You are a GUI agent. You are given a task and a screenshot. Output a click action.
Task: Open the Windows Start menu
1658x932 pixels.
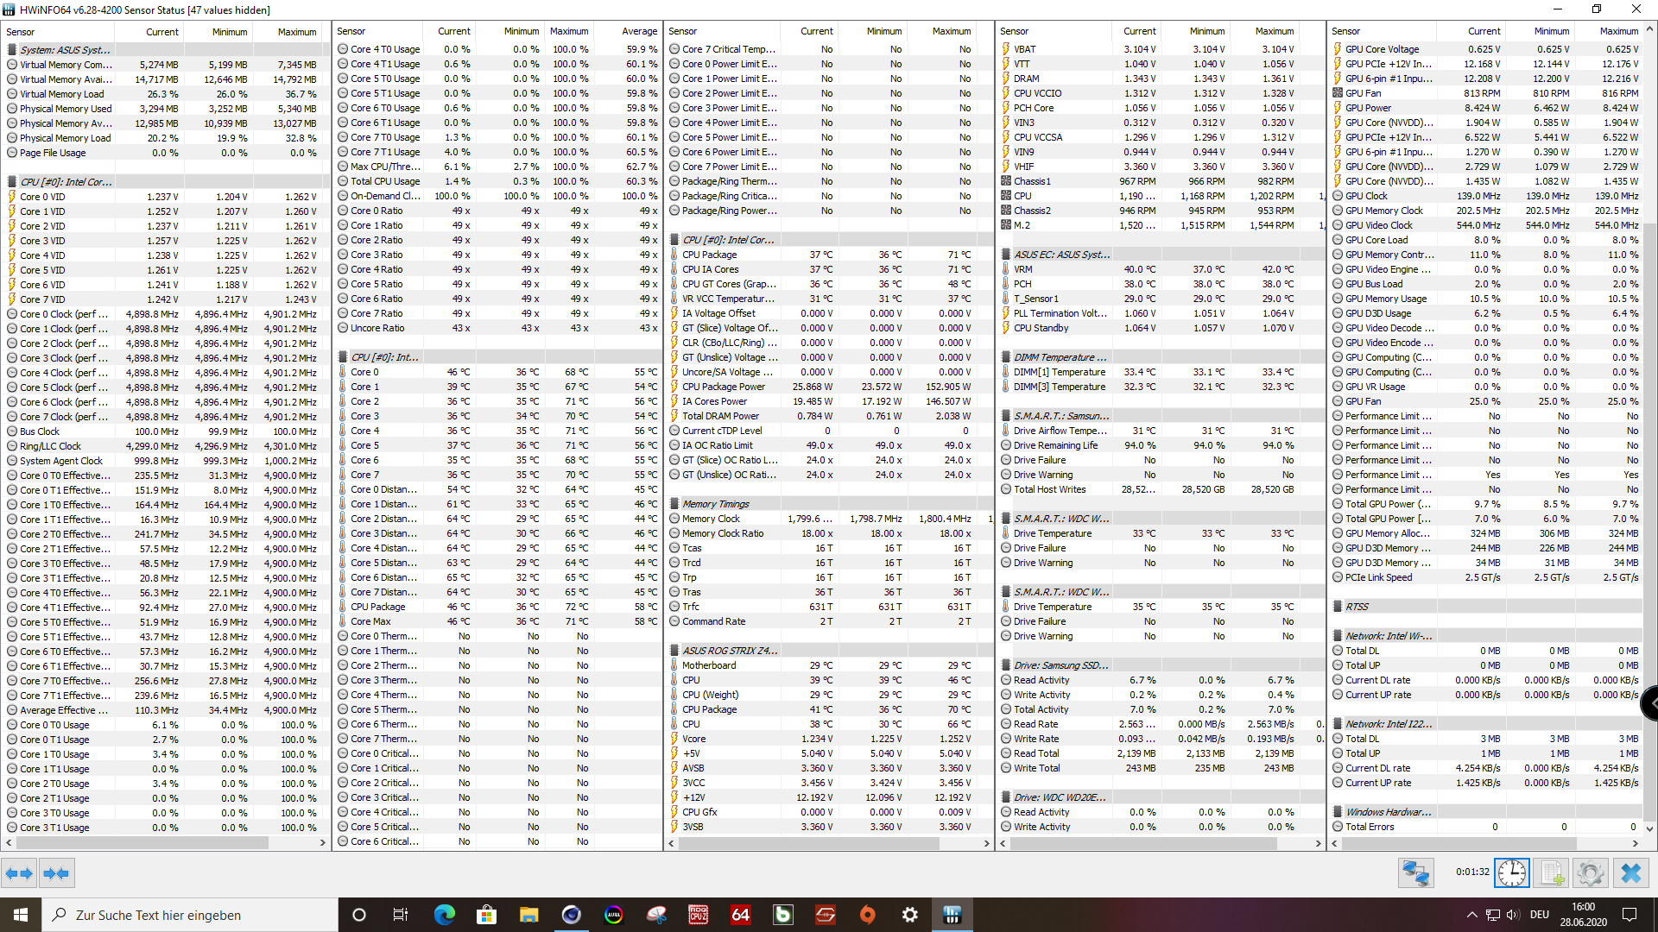[x=21, y=915]
